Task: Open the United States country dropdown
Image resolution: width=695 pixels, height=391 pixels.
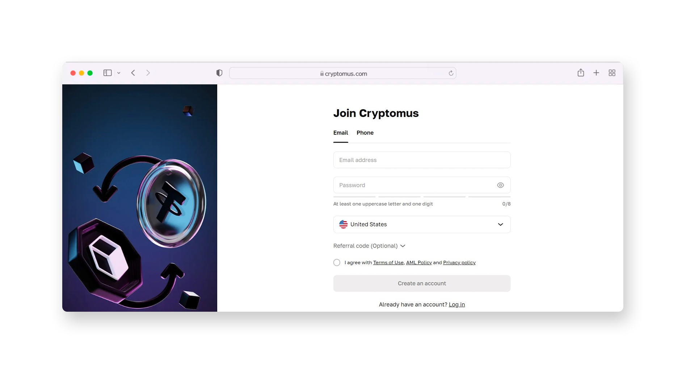Action: 422,224
